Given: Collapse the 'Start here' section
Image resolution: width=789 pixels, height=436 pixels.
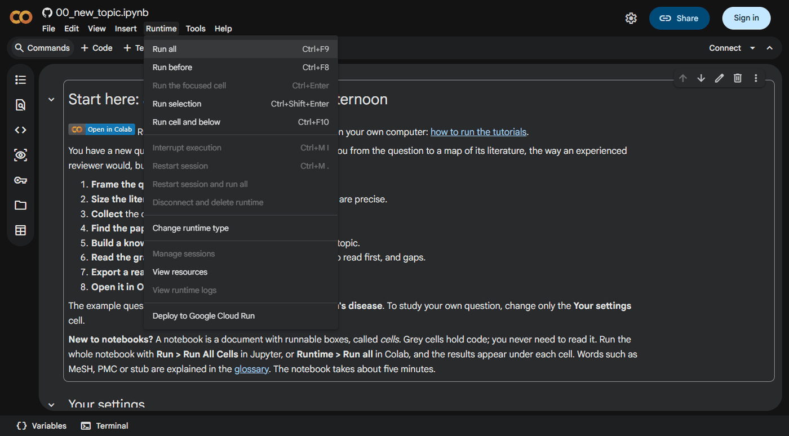Looking at the screenshot, I should coord(51,100).
